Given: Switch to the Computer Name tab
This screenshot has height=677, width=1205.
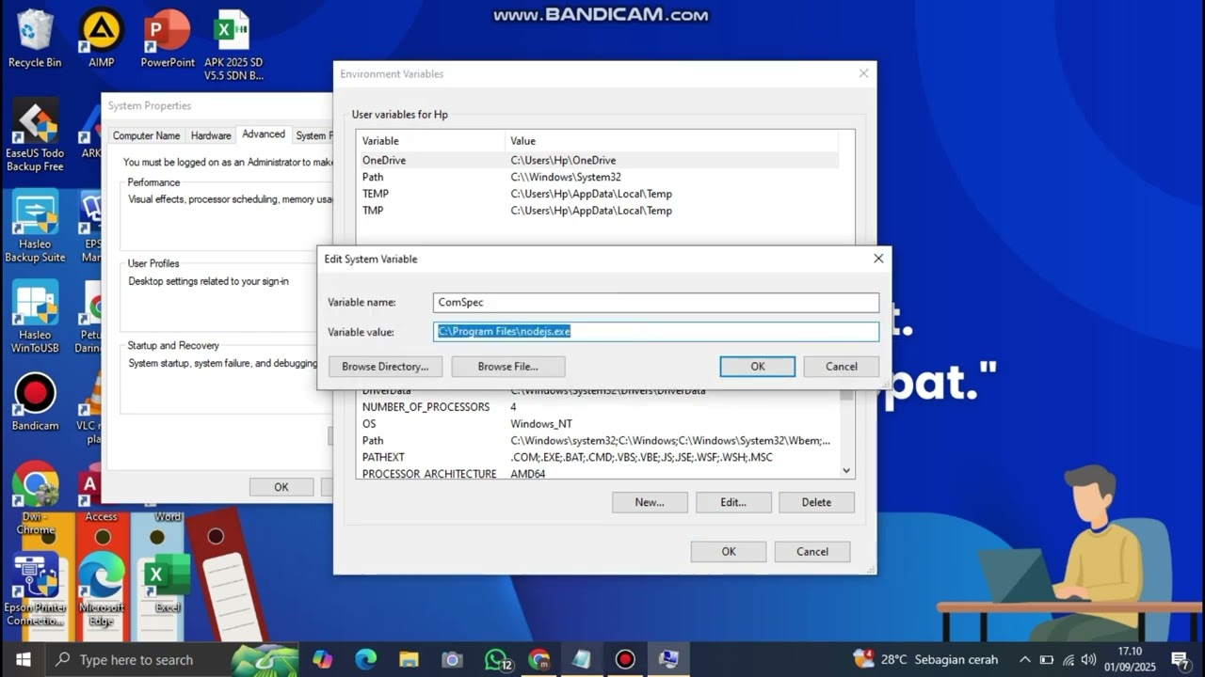Looking at the screenshot, I should (x=146, y=135).
